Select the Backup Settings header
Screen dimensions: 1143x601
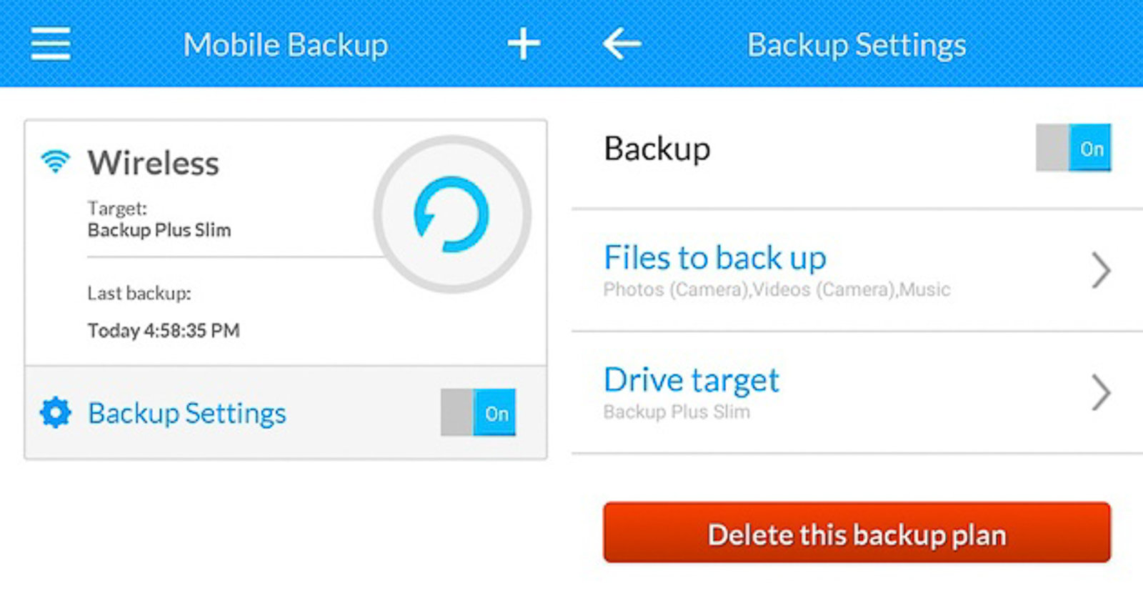pos(856,44)
